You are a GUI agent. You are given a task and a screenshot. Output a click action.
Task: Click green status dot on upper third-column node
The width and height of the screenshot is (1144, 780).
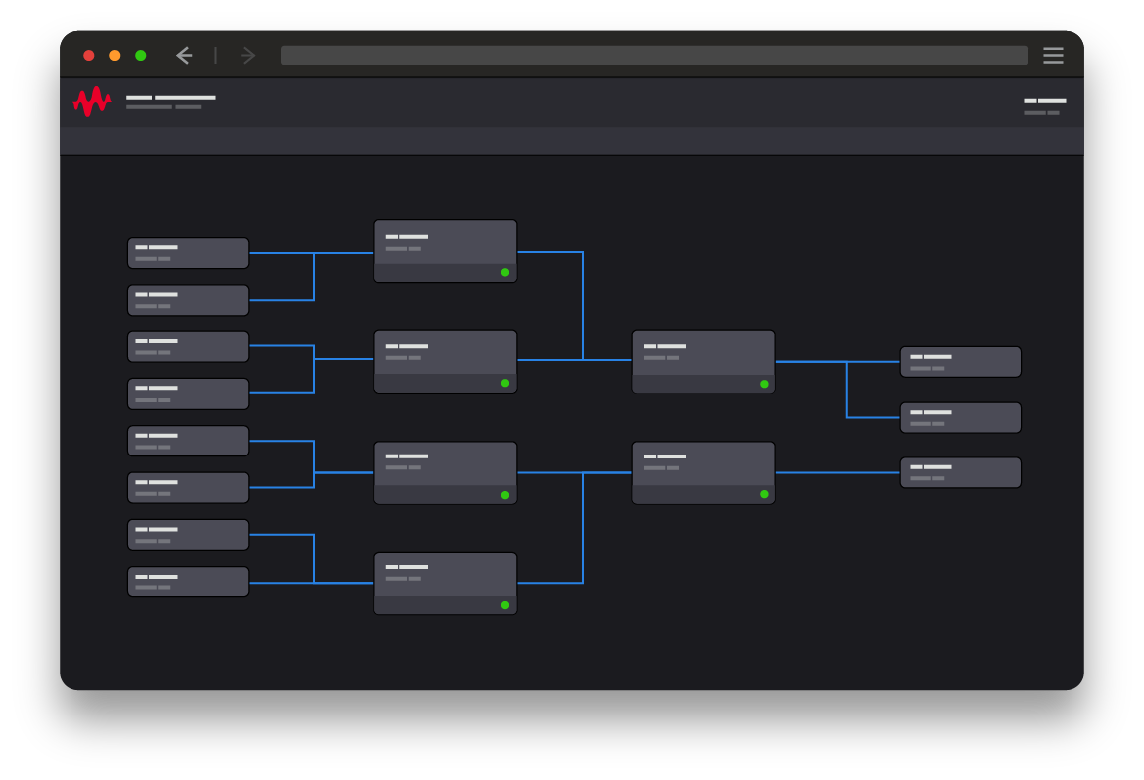click(764, 384)
